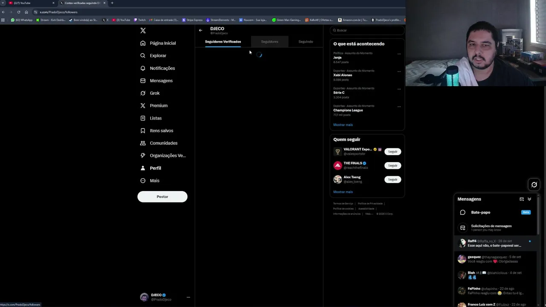Viewport: 546px width, 307px height.
Task: Open Mensagens envelope icon in sidebar
Action: click(x=143, y=81)
